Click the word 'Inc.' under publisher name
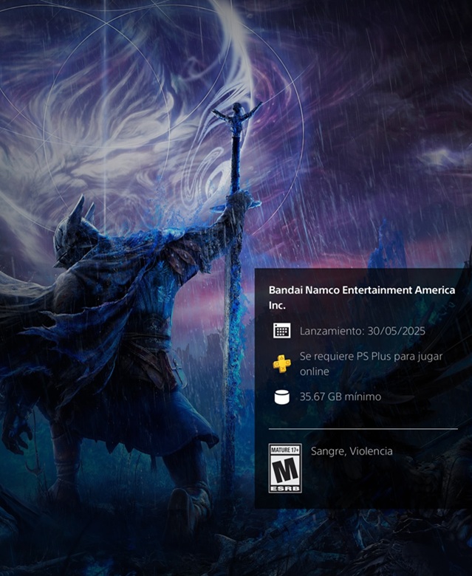 tap(276, 304)
